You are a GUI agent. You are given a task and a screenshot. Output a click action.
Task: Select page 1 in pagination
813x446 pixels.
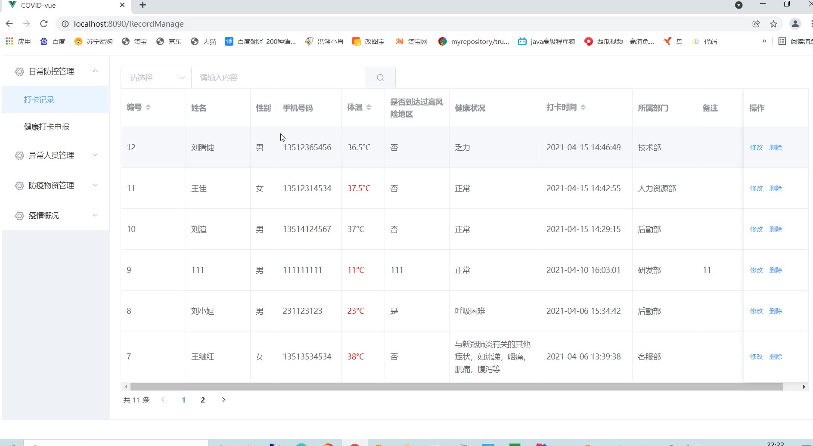pos(184,400)
